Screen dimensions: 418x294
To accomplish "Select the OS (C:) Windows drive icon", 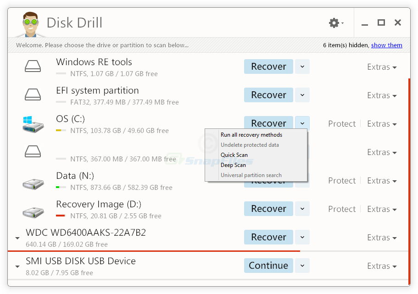I will coord(33,123).
